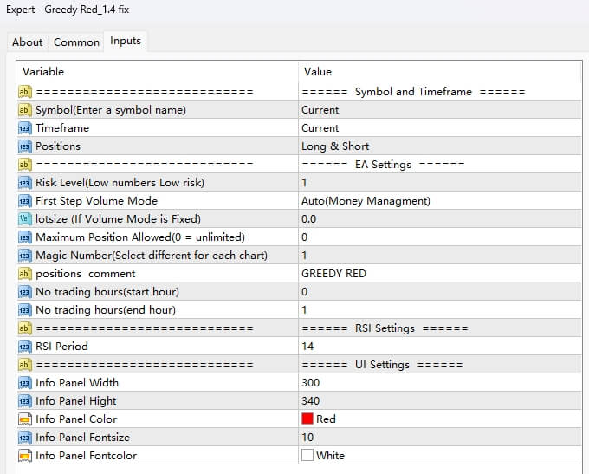Select the Red color swatch
The height and width of the screenshot is (474, 589).
(307, 419)
